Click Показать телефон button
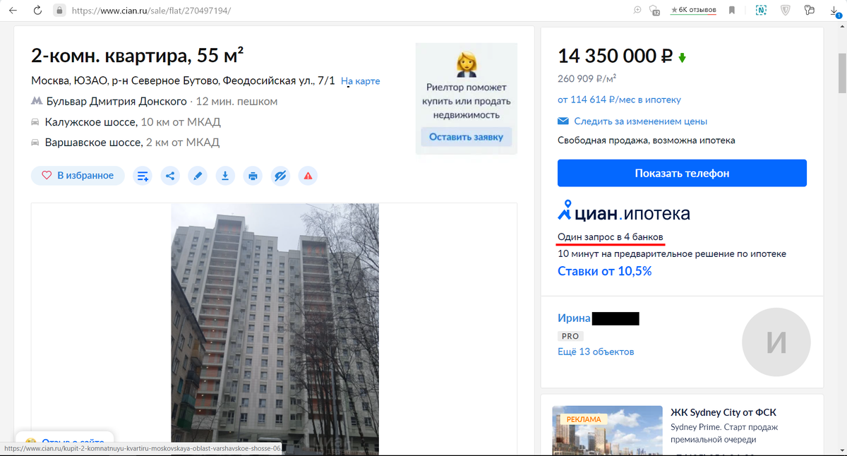 pyautogui.click(x=682, y=173)
